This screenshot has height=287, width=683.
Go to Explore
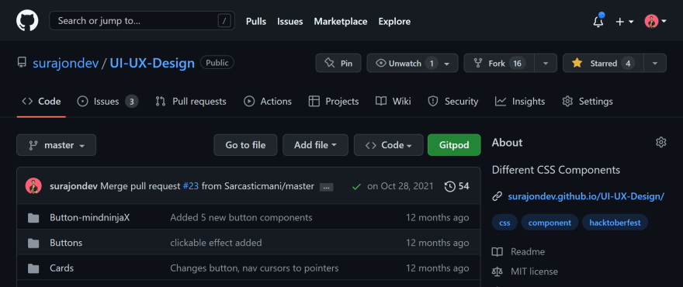pyautogui.click(x=394, y=22)
